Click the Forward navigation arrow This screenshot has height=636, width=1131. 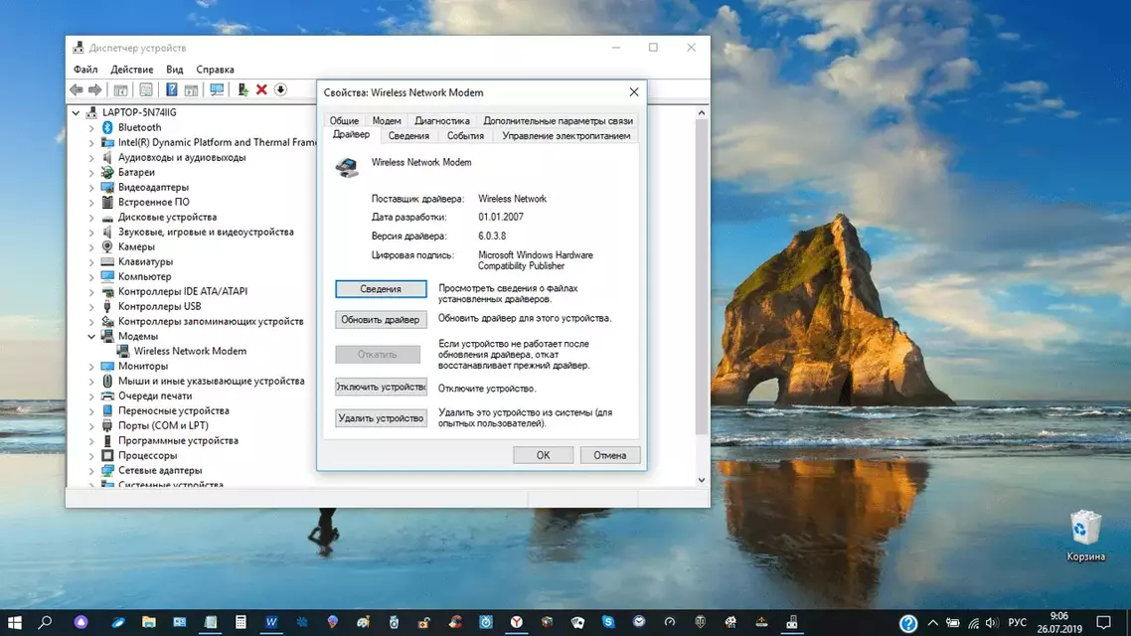(x=96, y=89)
